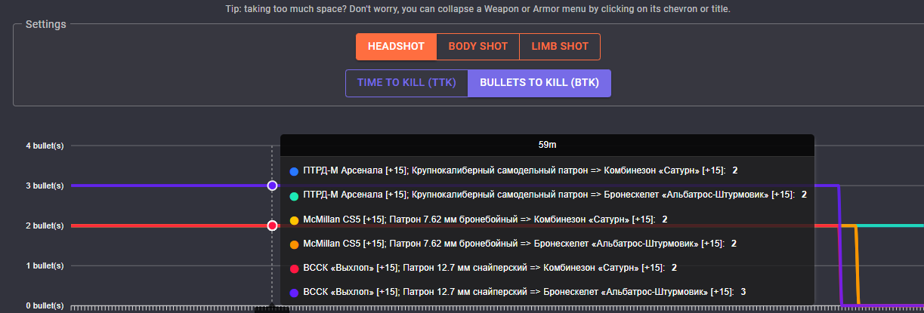
Task: Select the HEADSHOT hit zone
Action: click(396, 46)
